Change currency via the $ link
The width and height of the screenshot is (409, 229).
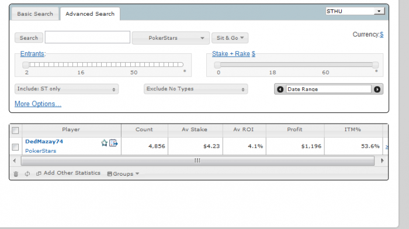[x=382, y=34]
